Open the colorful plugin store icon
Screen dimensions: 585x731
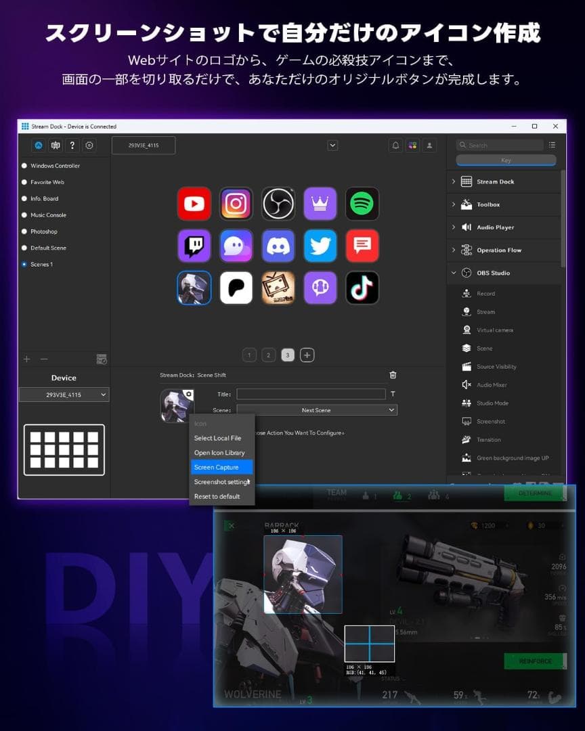tap(412, 146)
